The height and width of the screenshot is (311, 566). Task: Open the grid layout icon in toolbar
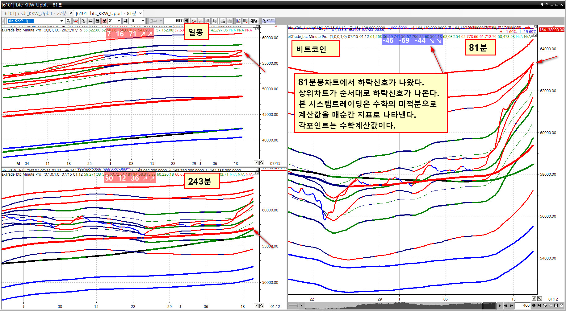coord(245,21)
